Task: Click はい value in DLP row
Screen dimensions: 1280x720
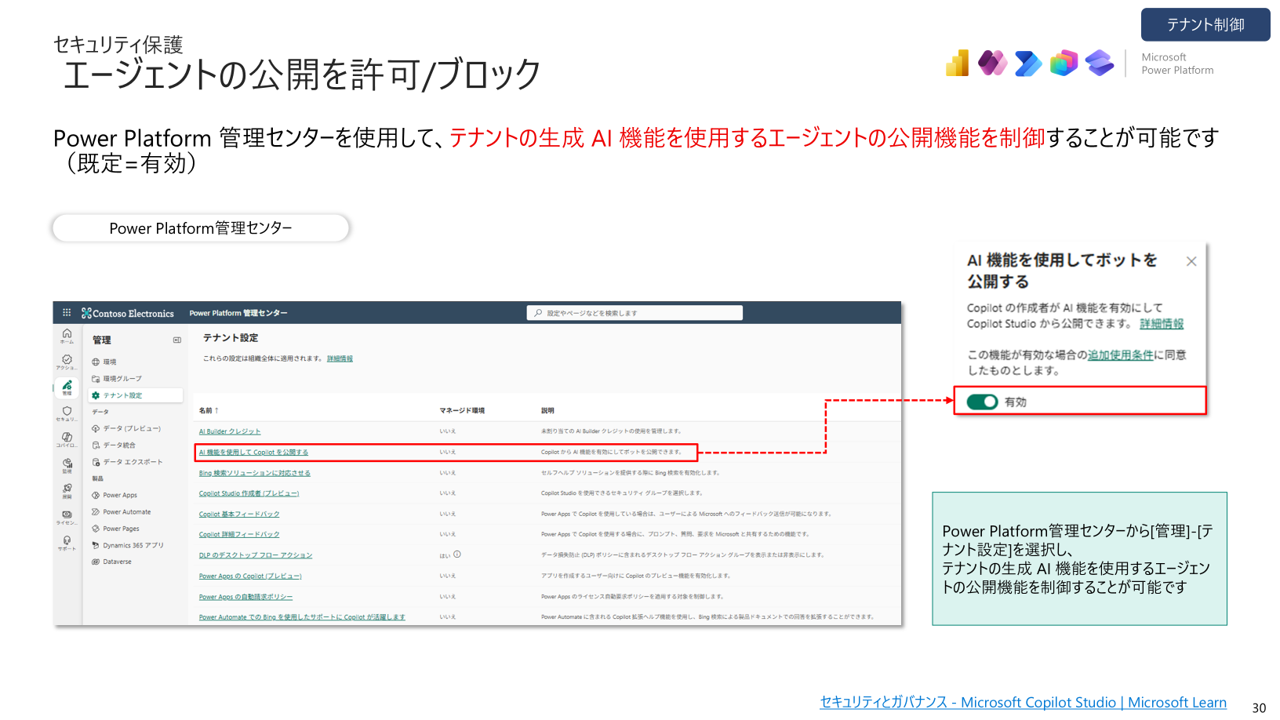Action: pos(445,555)
